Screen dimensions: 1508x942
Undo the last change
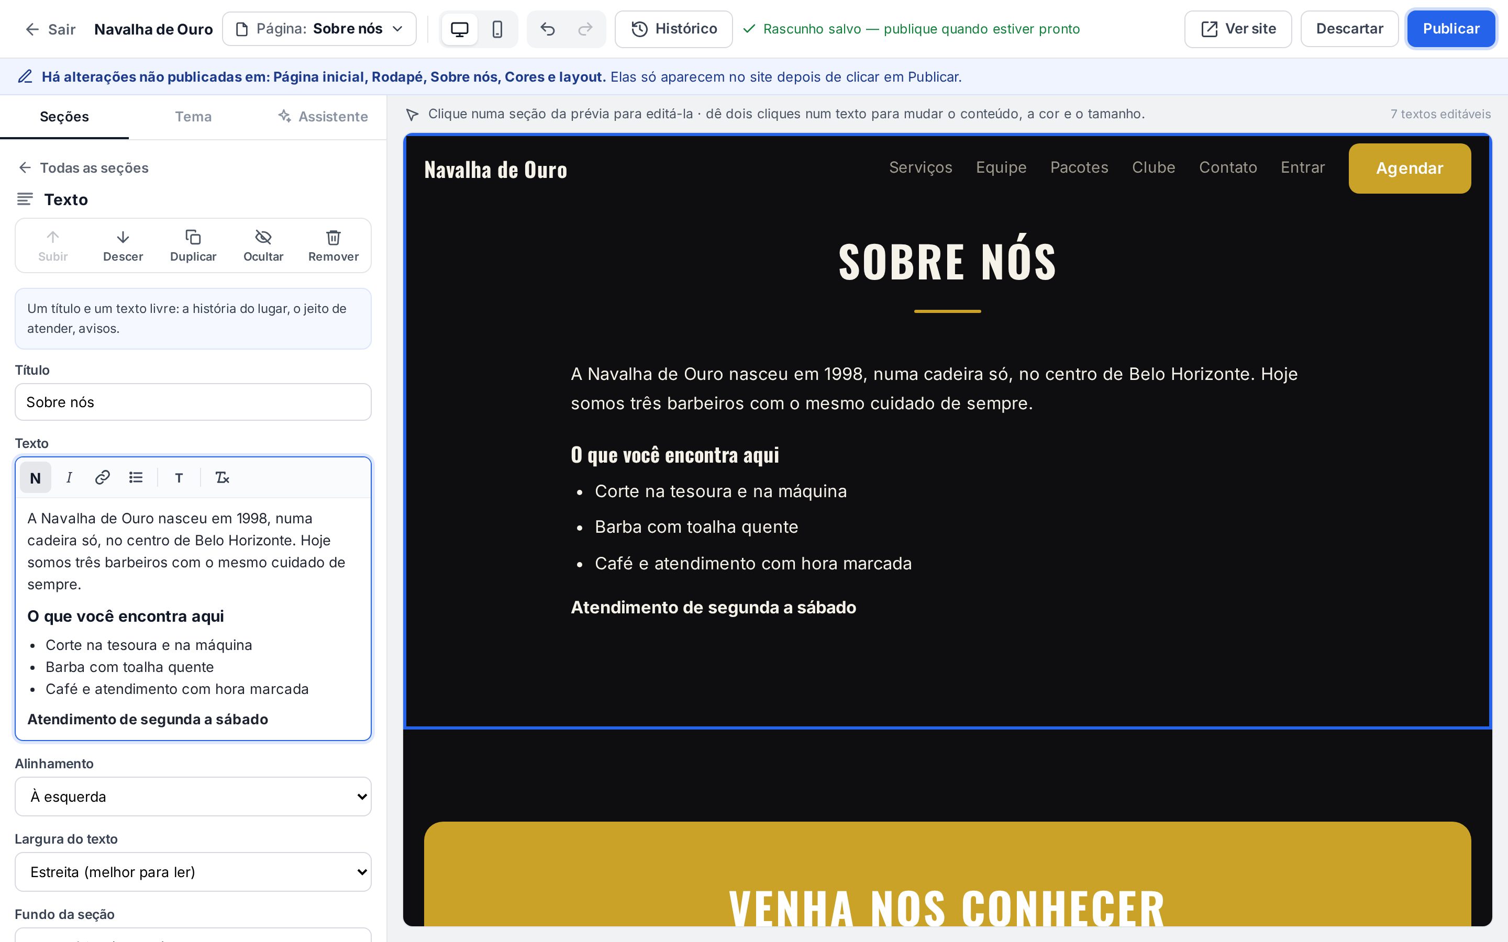[547, 29]
